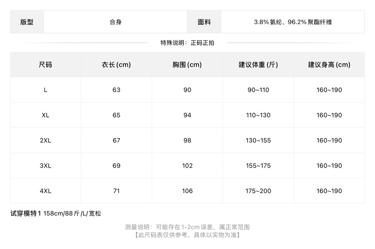Select the L size cell
The width and height of the screenshot is (375, 249).
[x=45, y=90]
